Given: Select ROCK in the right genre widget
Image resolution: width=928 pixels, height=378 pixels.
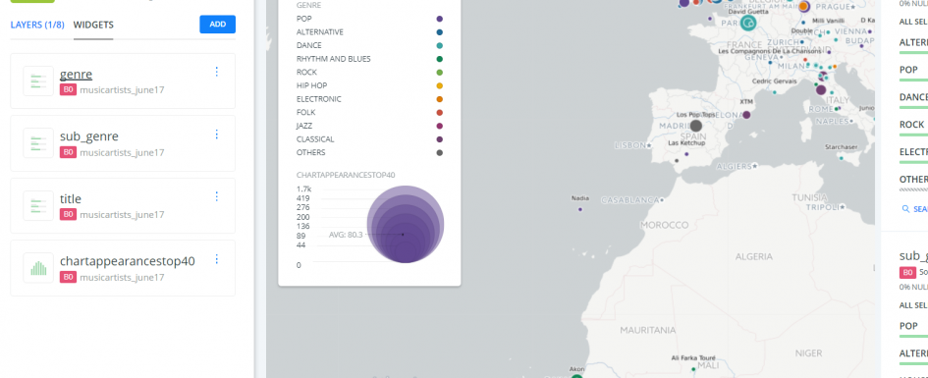Looking at the screenshot, I should [x=913, y=126].
